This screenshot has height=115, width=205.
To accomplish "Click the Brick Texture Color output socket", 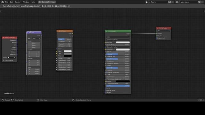I will pyautogui.click(x=73, y=34).
